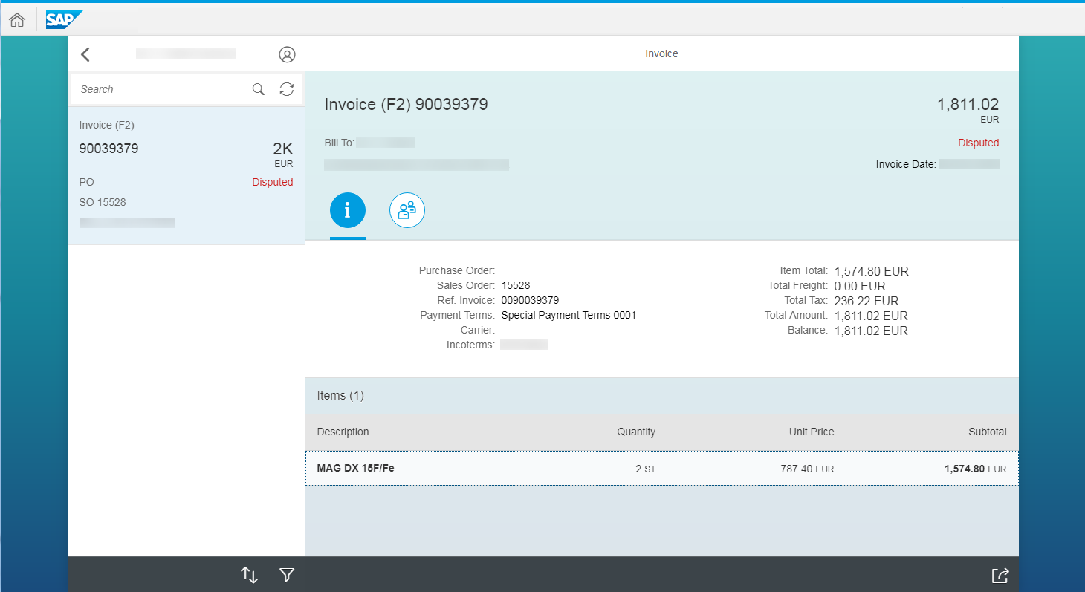Click the SAP logo

(62, 20)
